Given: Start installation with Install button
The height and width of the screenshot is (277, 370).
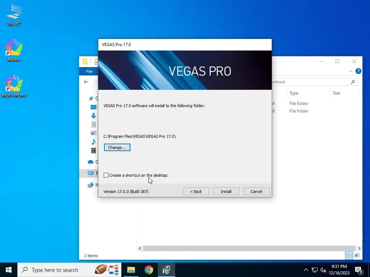Looking at the screenshot, I should (x=226, y=192).
